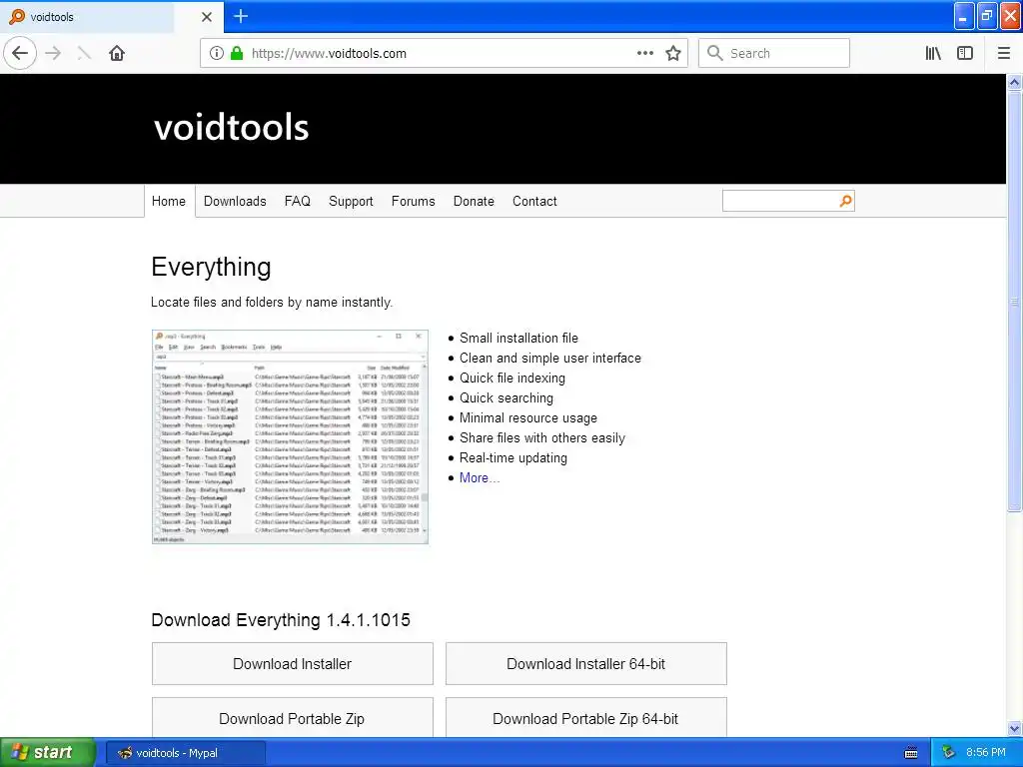Open the browser home page icon
This screenshot has height=767, width=1023.
pyautogui.click(x=117, y=54)
